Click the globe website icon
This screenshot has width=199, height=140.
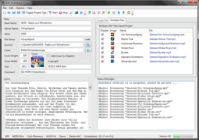tap(77, 12)
